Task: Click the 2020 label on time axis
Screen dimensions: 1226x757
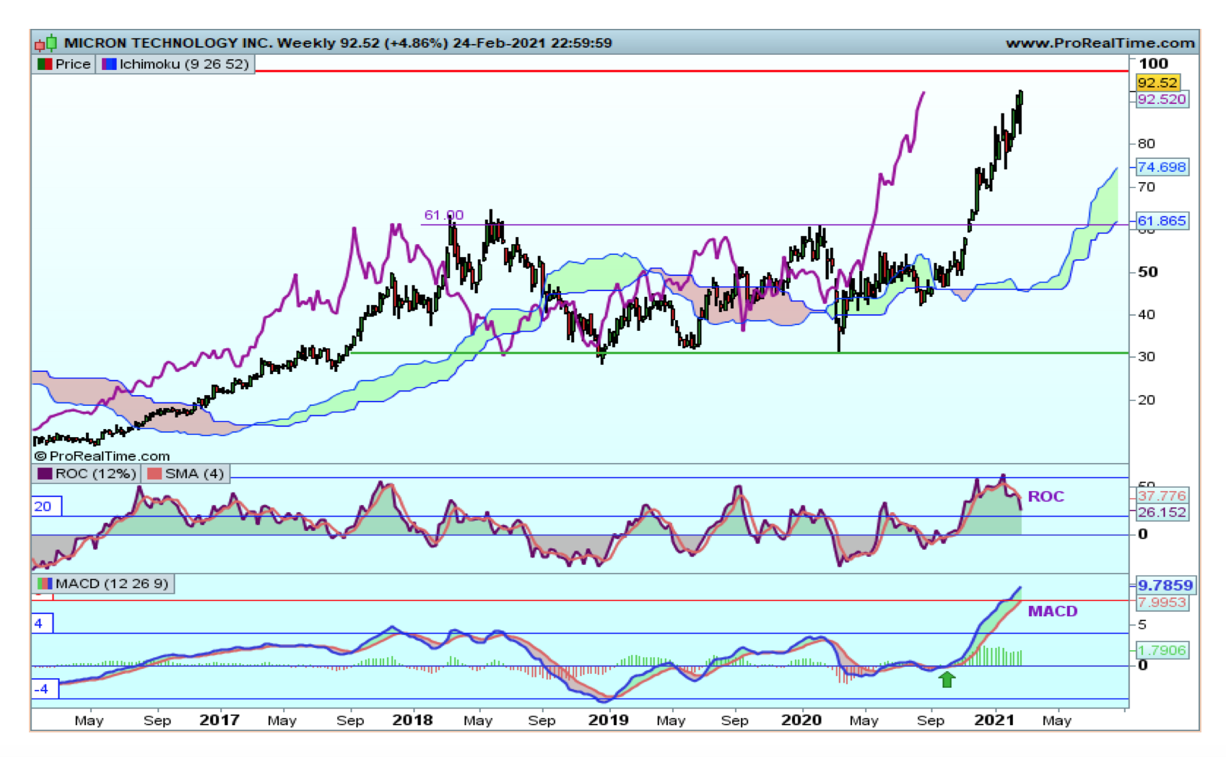Action: pyautogui.click(x=801, y=720)
